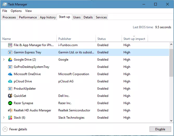Open the Options menu
Viewport: 174px width, 136px height.
16,11
